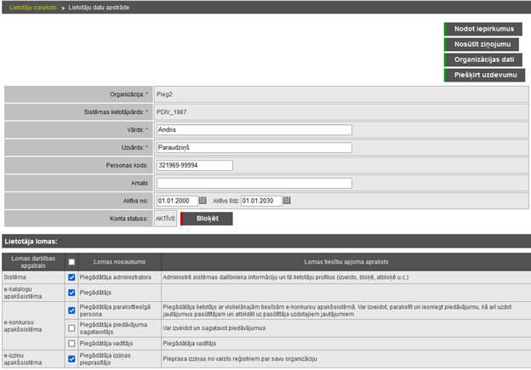Focus the Uzvārds input field
This screenshot has width=531, height=370.
coord(254,148)
